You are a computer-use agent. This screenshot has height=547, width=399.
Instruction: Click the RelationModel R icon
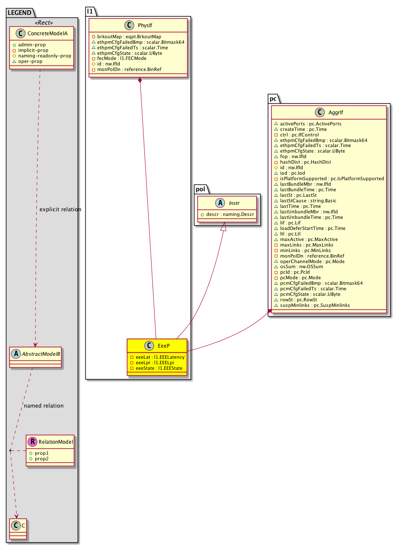[x=33, y=442]
